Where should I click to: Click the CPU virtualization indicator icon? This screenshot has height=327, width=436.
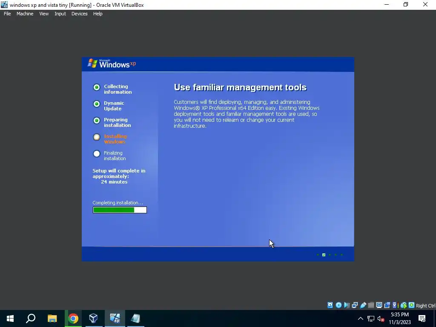[x=395, y=305]
